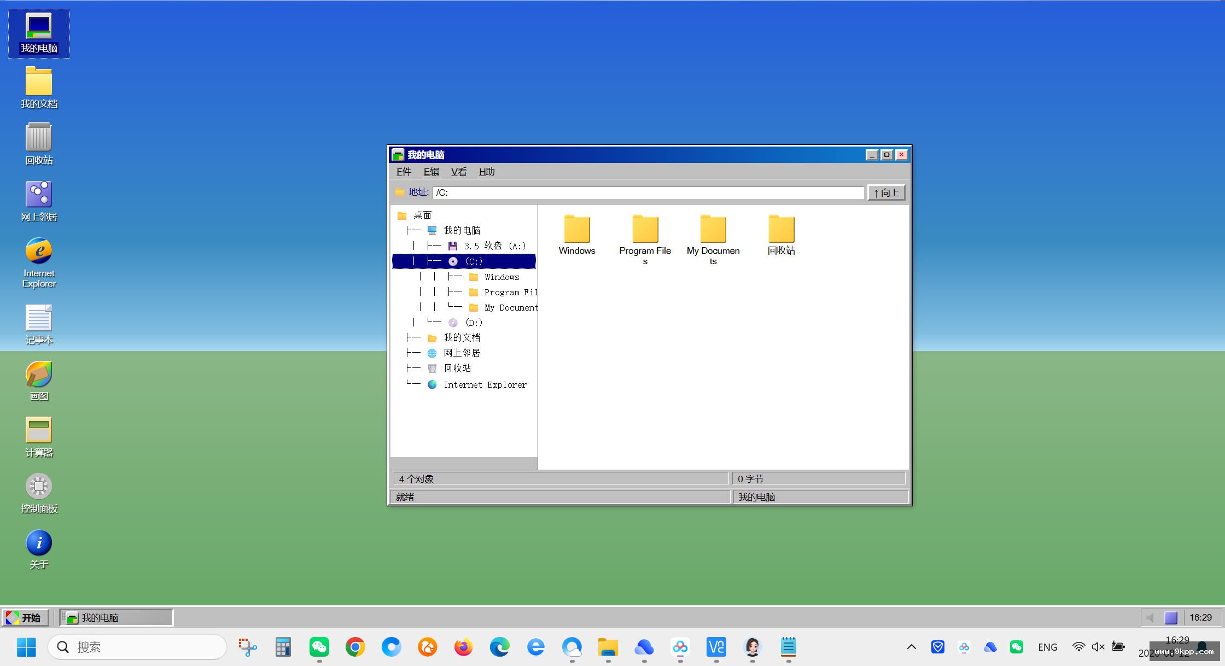The height and width of the screenshot is (666, 1225).
Task: Click the Windows 搜索 search box
Action: (137, 647)
